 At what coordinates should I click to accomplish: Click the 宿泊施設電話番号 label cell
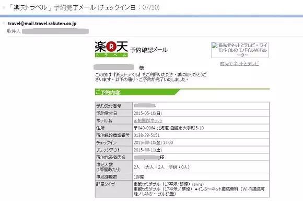pos(114,136)
